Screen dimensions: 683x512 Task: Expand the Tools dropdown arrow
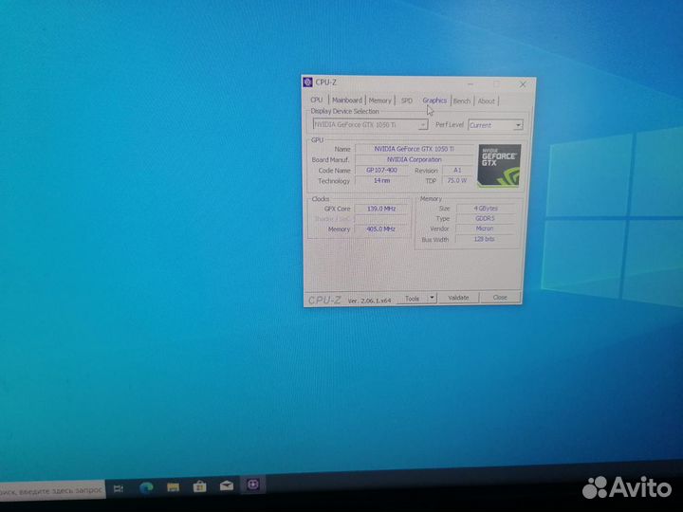(x=432, y=298)
